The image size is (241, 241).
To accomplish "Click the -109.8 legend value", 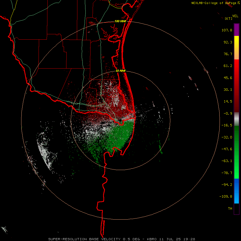I will click(226, 197).
